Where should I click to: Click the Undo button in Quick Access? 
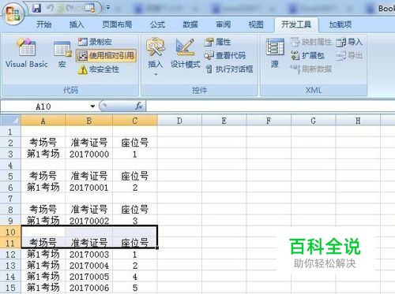click(x=50, y=8)
